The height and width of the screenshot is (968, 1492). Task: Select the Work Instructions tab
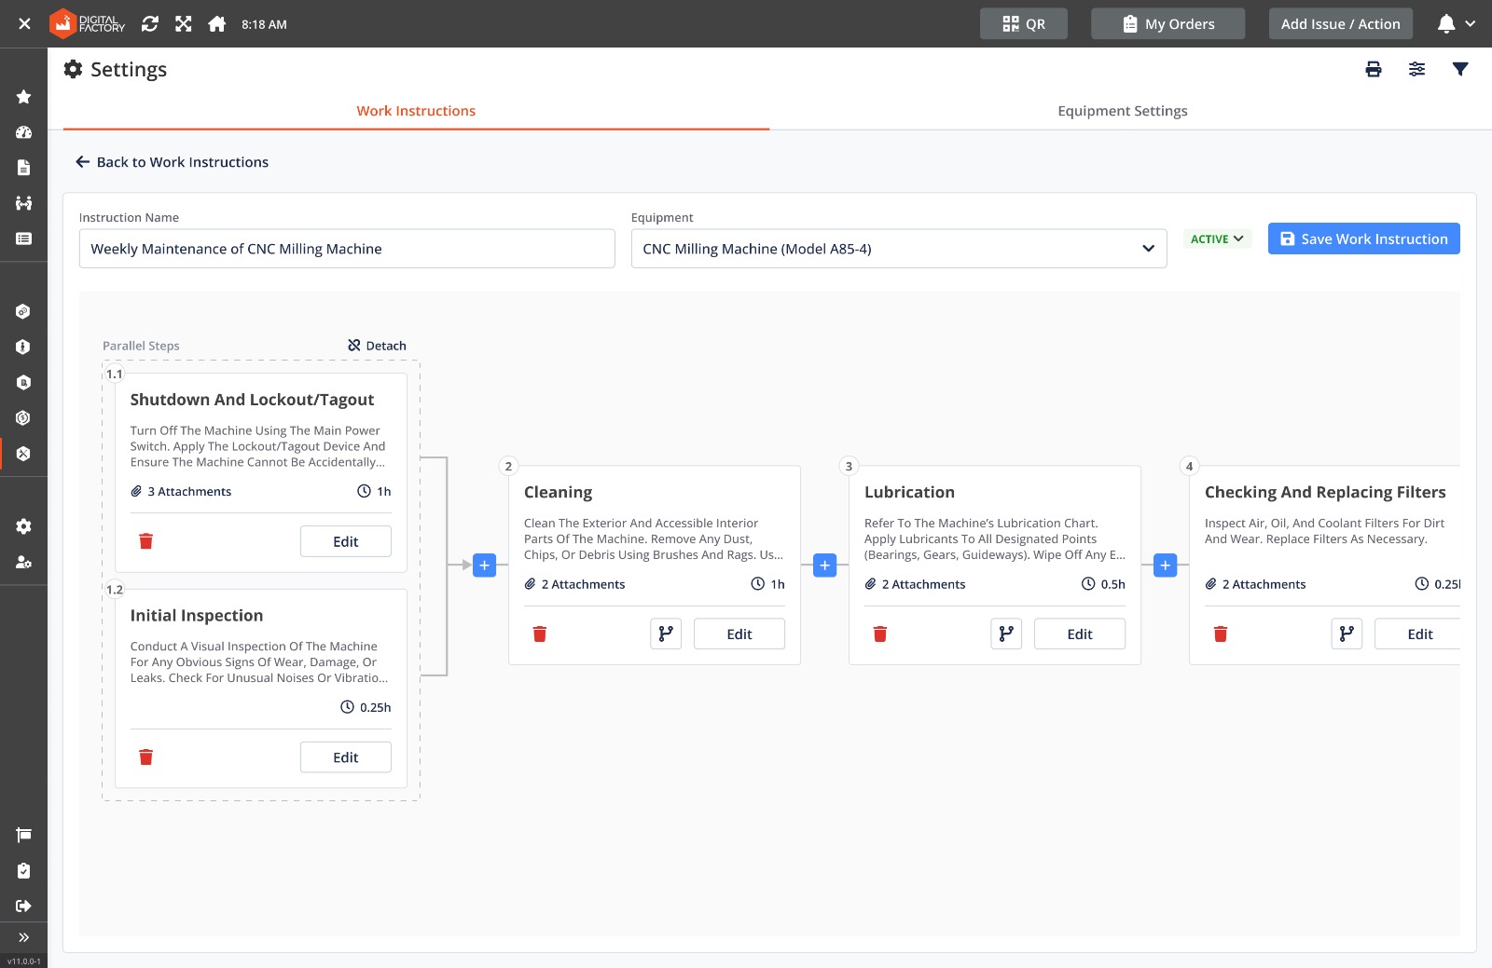(x=416, y=111)
